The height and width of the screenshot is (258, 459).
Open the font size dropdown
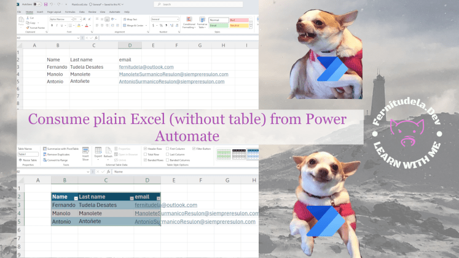(80, 19)
